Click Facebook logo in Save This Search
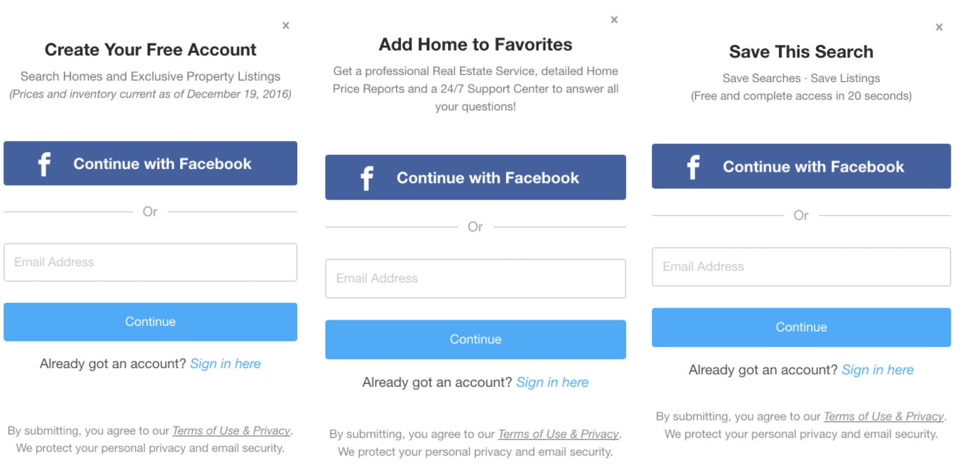 pyautogui.click(x=693, y=167)
